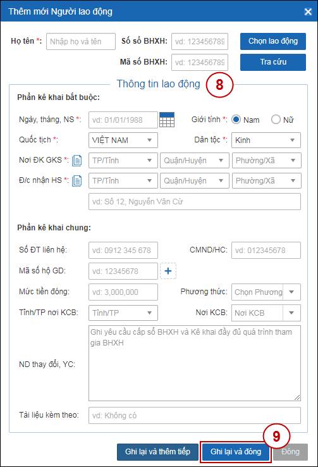Click the Số sổ BHXH input field
This screenshot has height=467, width=318.
(x=200, y=41)
